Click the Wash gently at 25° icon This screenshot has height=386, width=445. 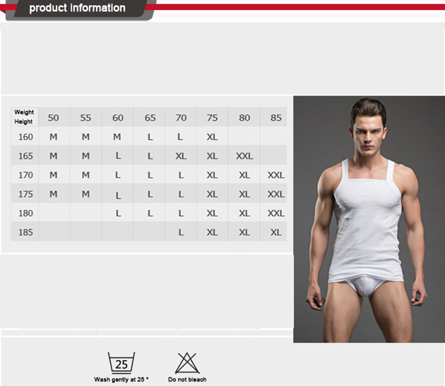click(121, 363)
